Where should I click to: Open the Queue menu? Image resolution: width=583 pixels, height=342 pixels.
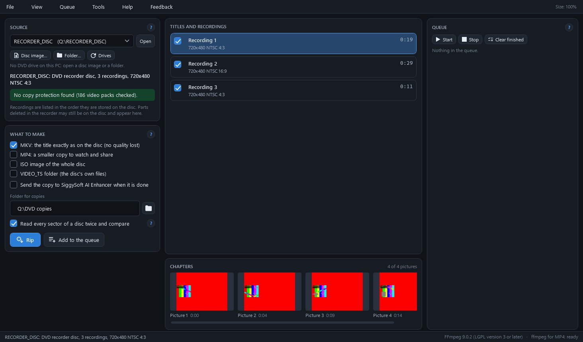[x=67, y=7]
